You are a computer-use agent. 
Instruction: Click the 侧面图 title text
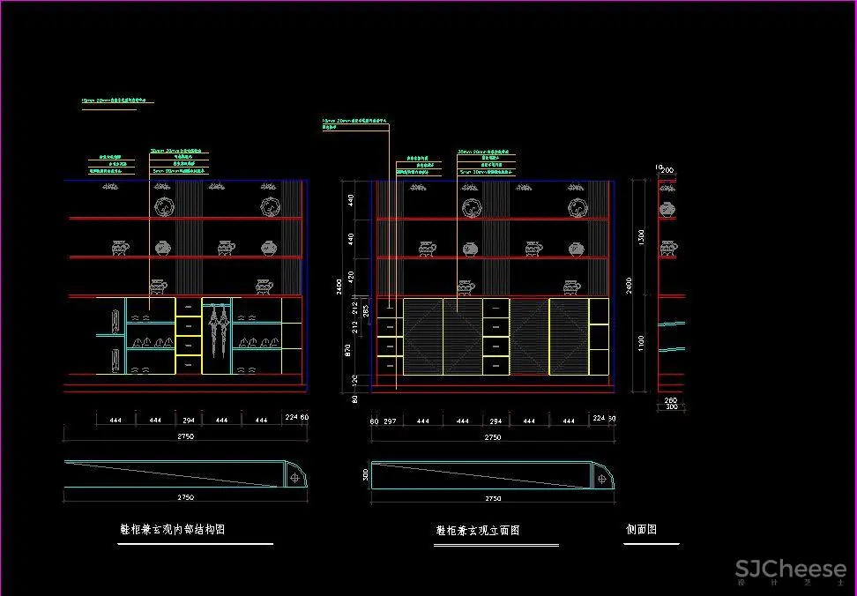[x=641, y=530]
